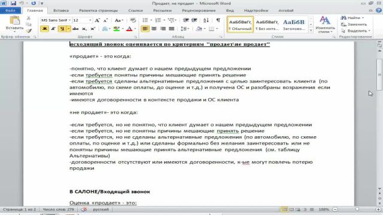Viewport: 383px width, 215px height.
Task: Click the borders icon
Action: coord(211,29)
